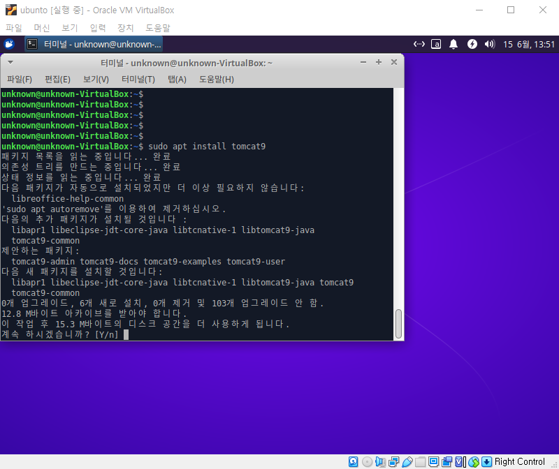Click the input method 'a' icon in guest panel

click(436, 44)
